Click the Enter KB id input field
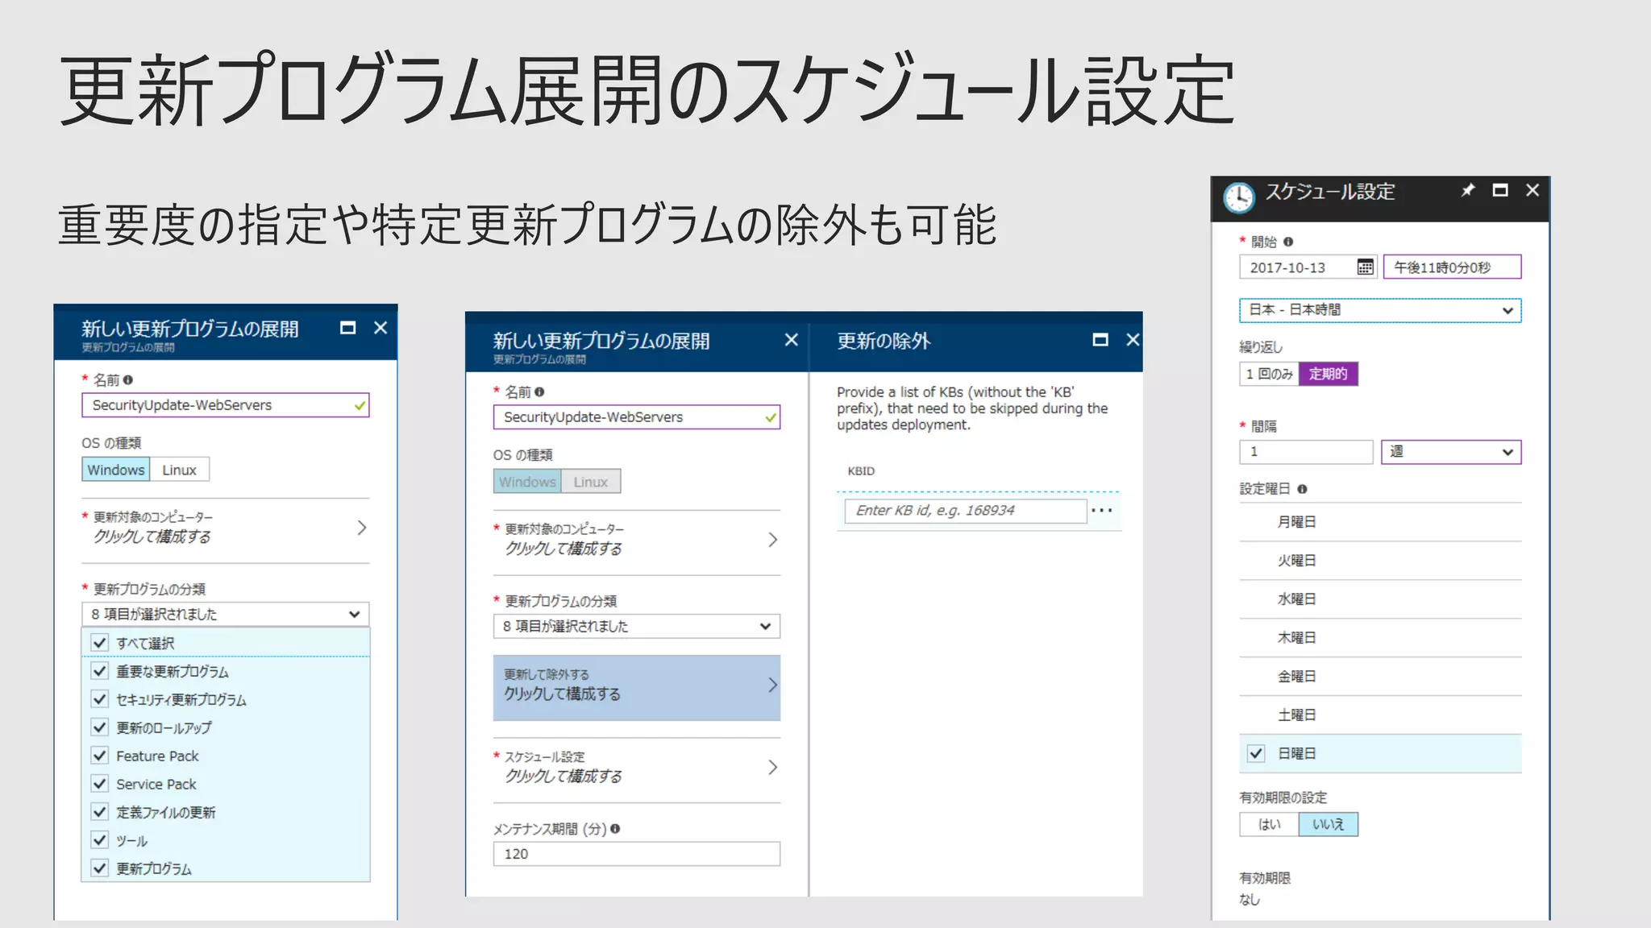The height and width of the screenshot is (928, 1651). (x=964, y=511)
